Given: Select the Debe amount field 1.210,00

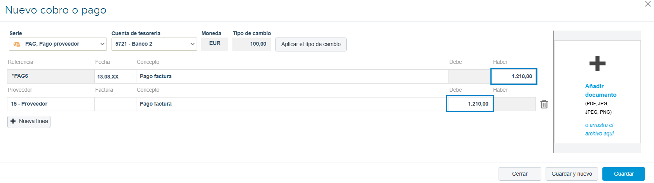Looking at the screenshot, I should (x=470, y=104).
